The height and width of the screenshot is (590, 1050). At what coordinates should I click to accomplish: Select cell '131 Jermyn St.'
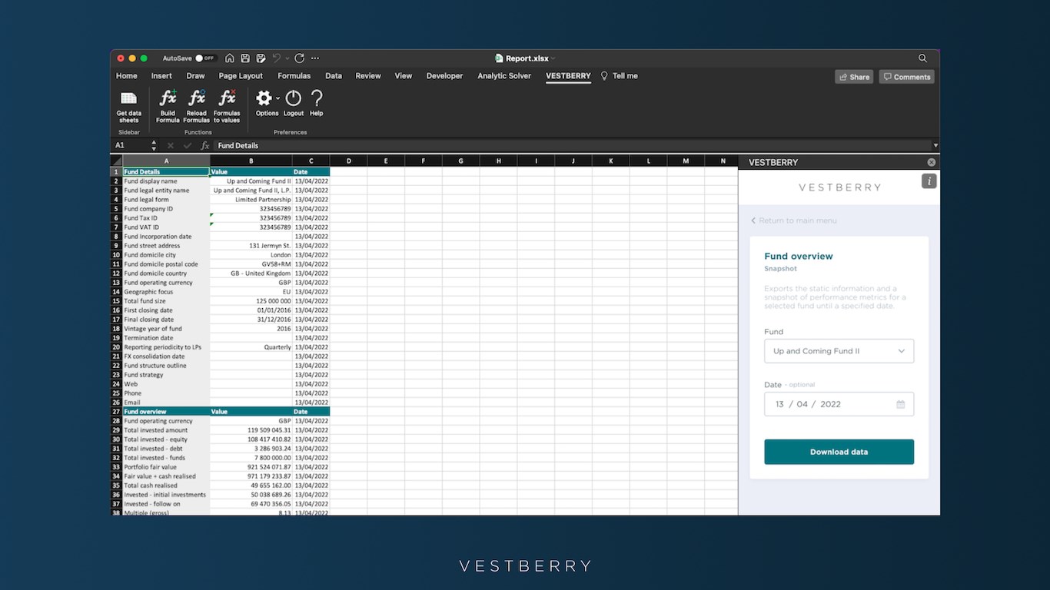(251, 246)
